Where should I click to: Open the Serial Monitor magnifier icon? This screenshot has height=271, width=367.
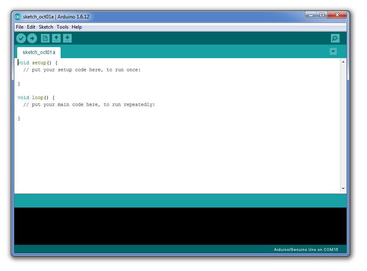tap(335, 38)
